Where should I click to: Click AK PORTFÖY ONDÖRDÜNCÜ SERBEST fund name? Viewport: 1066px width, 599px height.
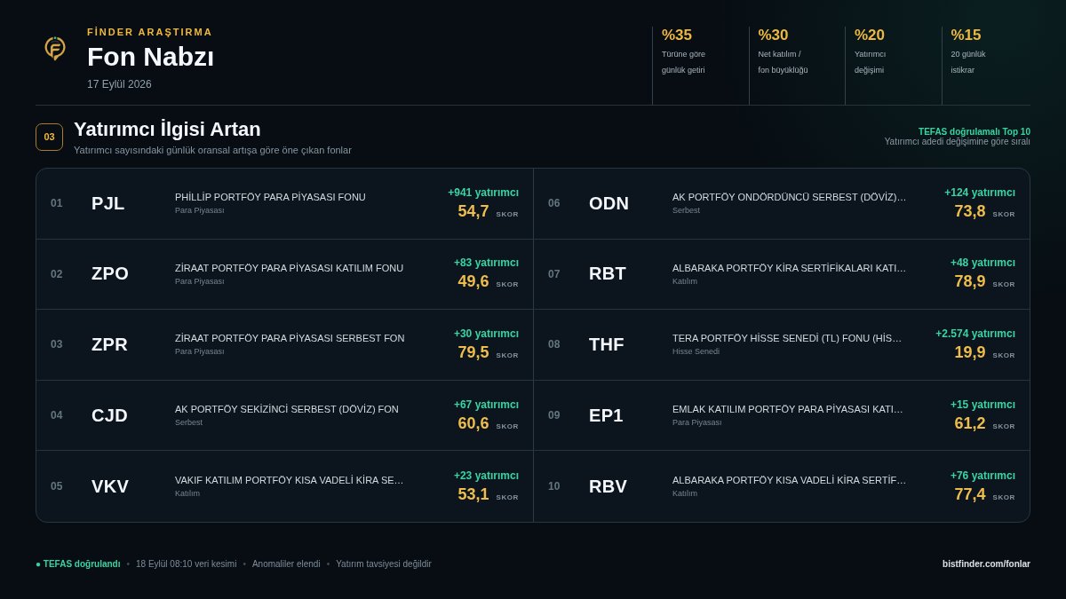(x=790, y=197)
